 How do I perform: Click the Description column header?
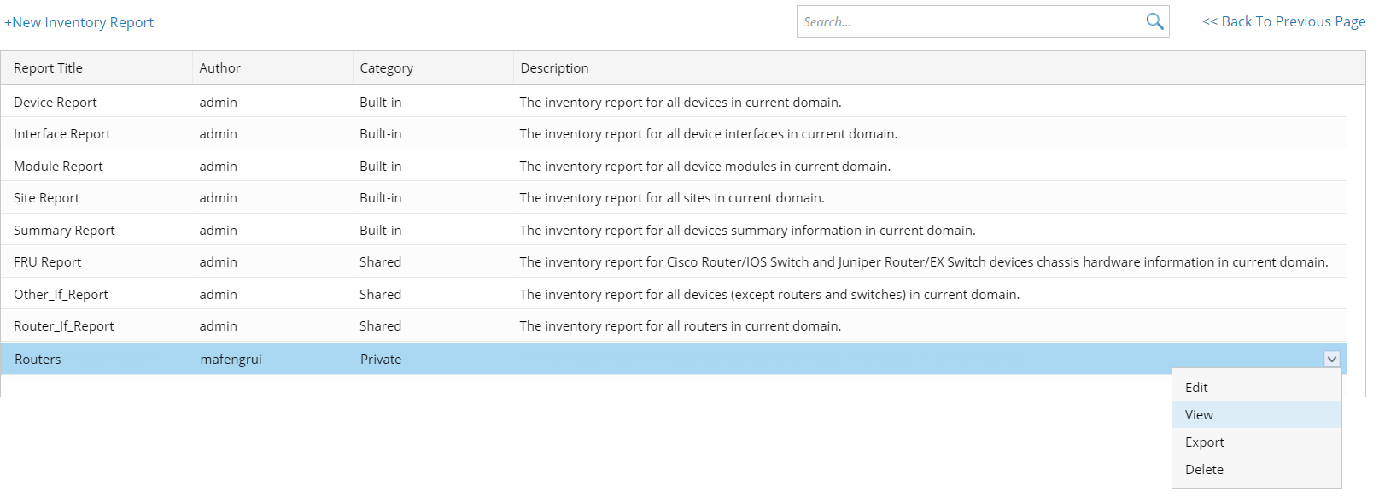[554, 67]
